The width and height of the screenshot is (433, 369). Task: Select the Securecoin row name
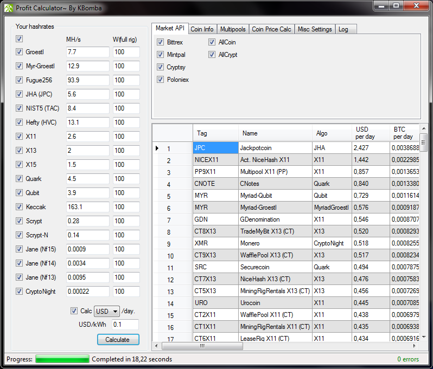(275, 267)
